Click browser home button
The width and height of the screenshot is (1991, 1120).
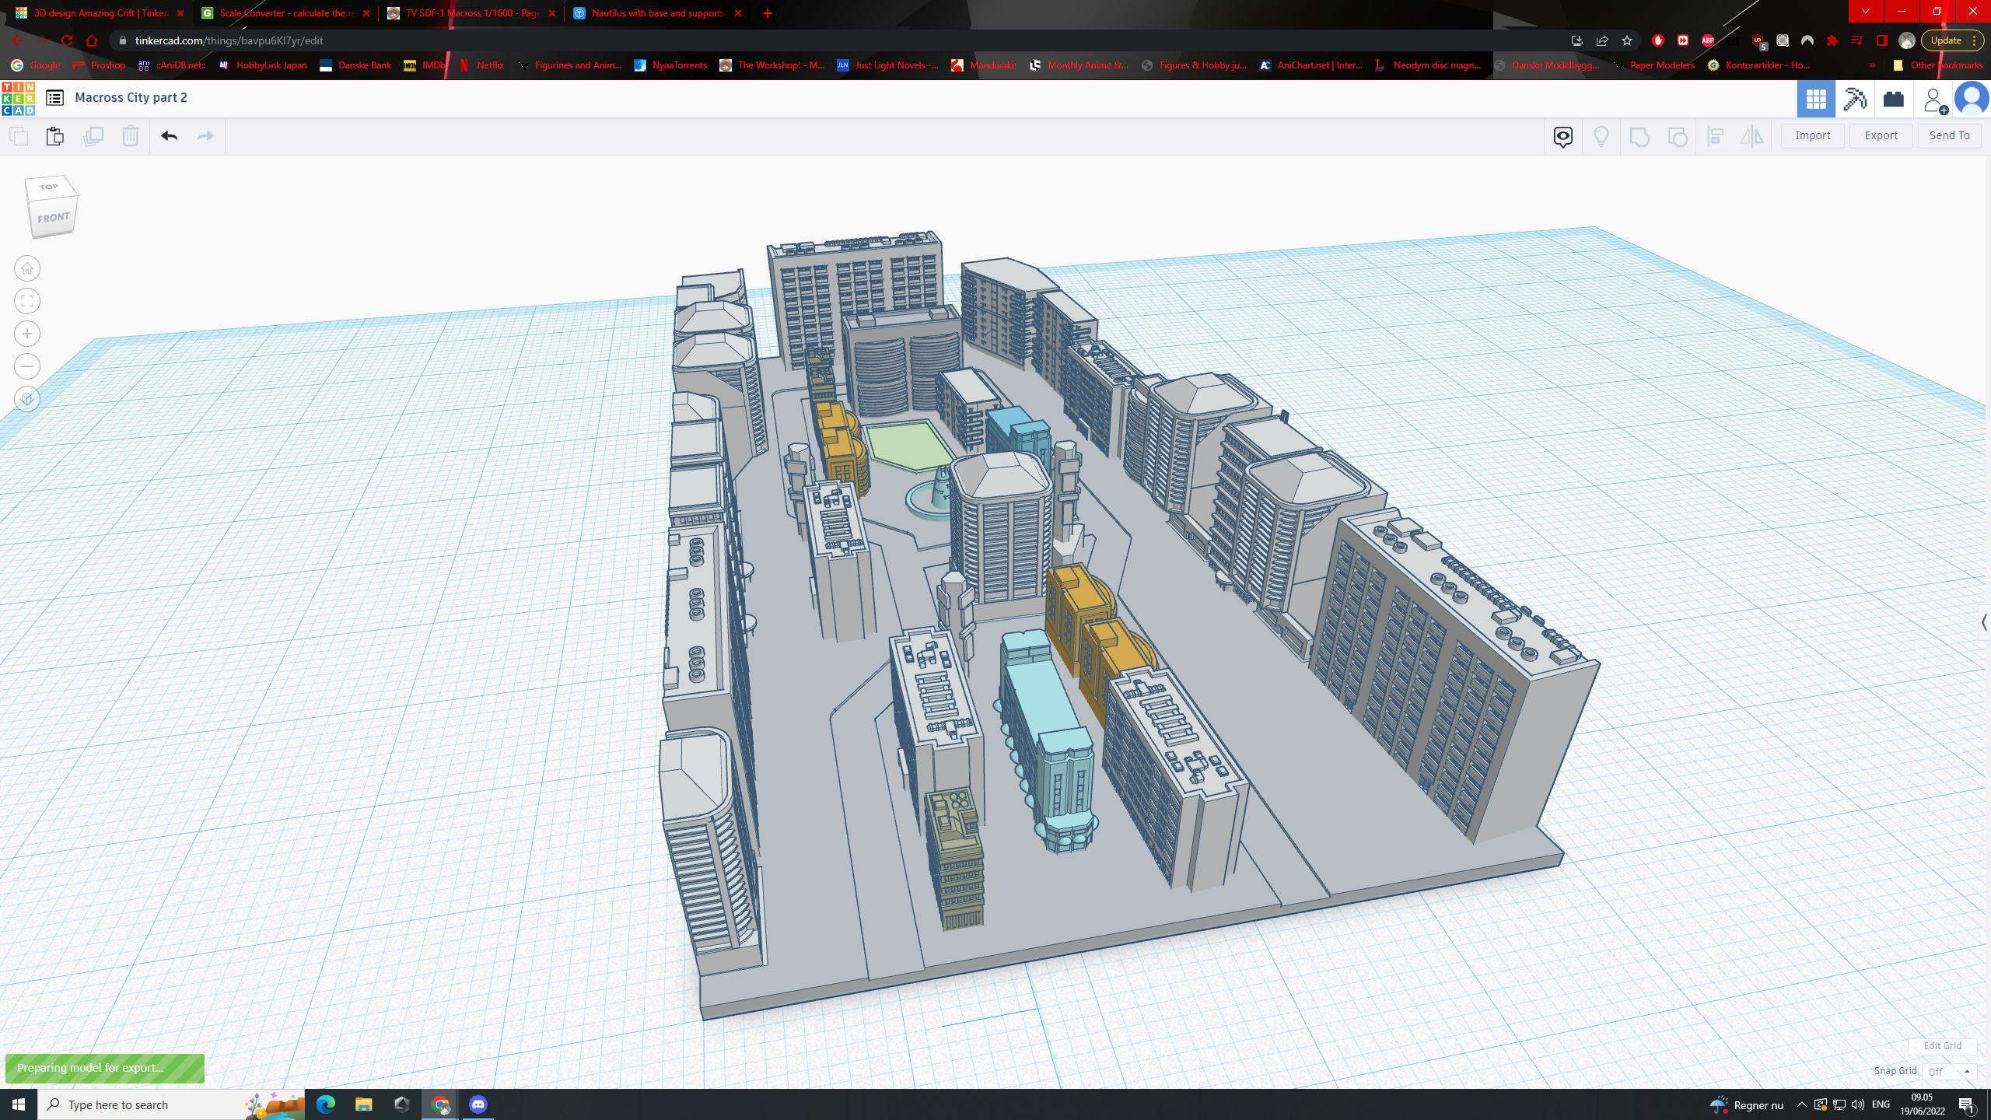(92, 40)
